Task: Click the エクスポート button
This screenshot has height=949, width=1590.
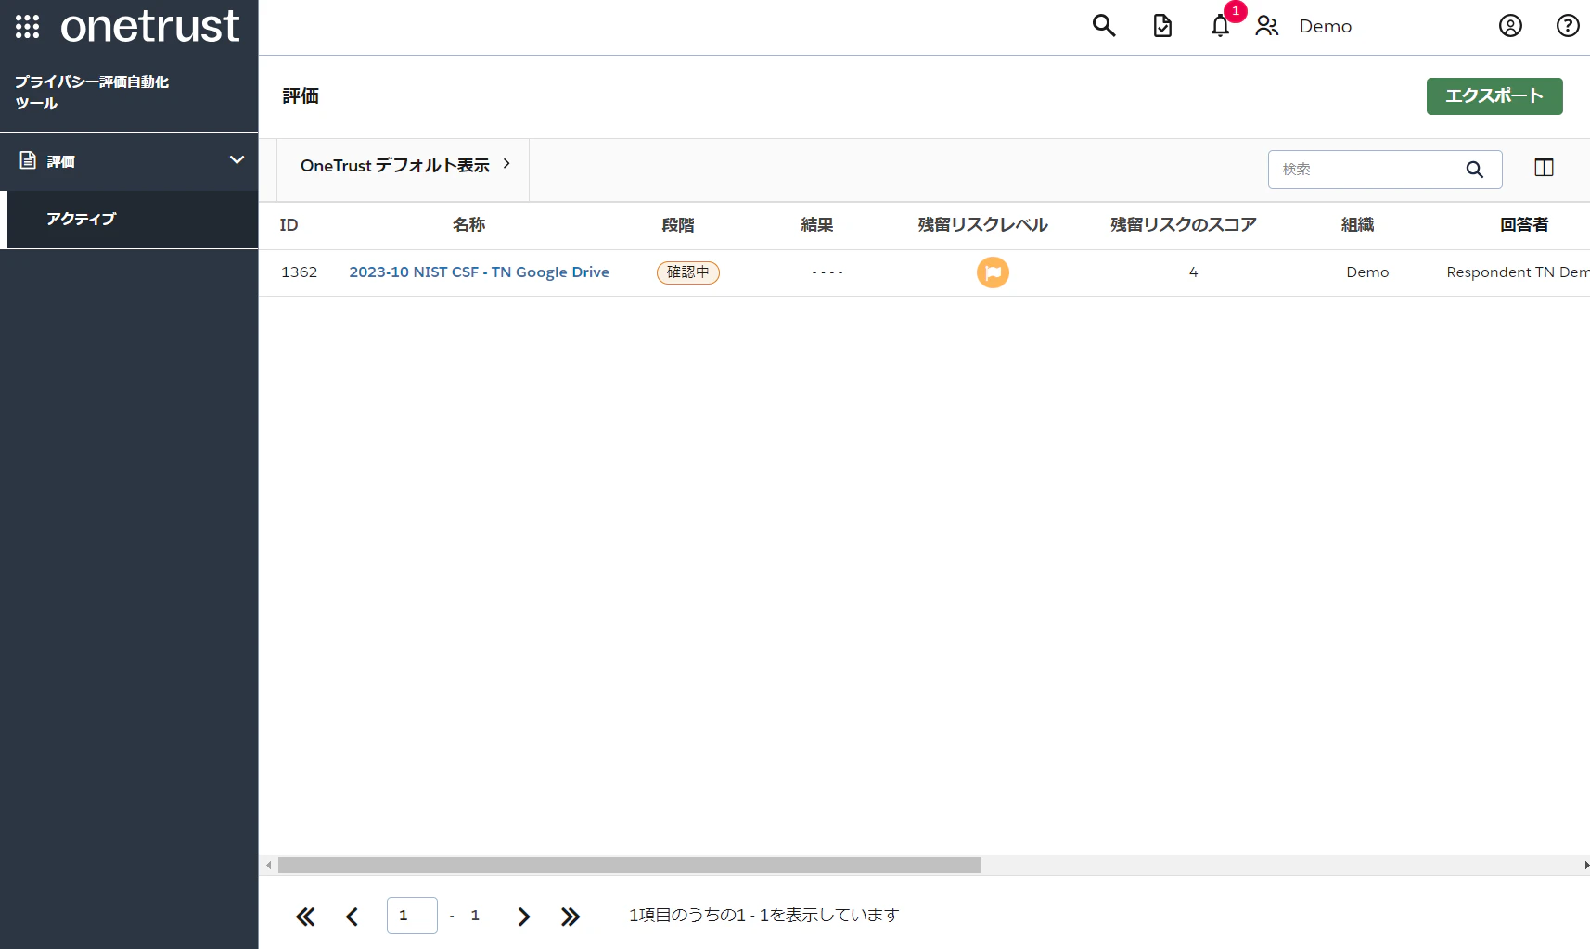Action: (1494, 96)
